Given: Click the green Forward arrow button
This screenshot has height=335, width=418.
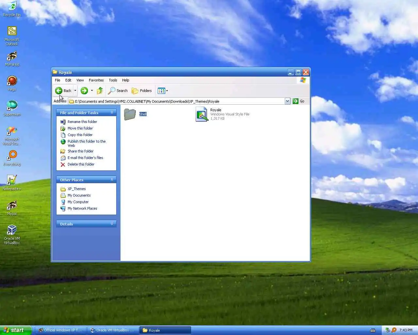Looking at the screenshot, I should pyautogui.click(x=84, y=91).
